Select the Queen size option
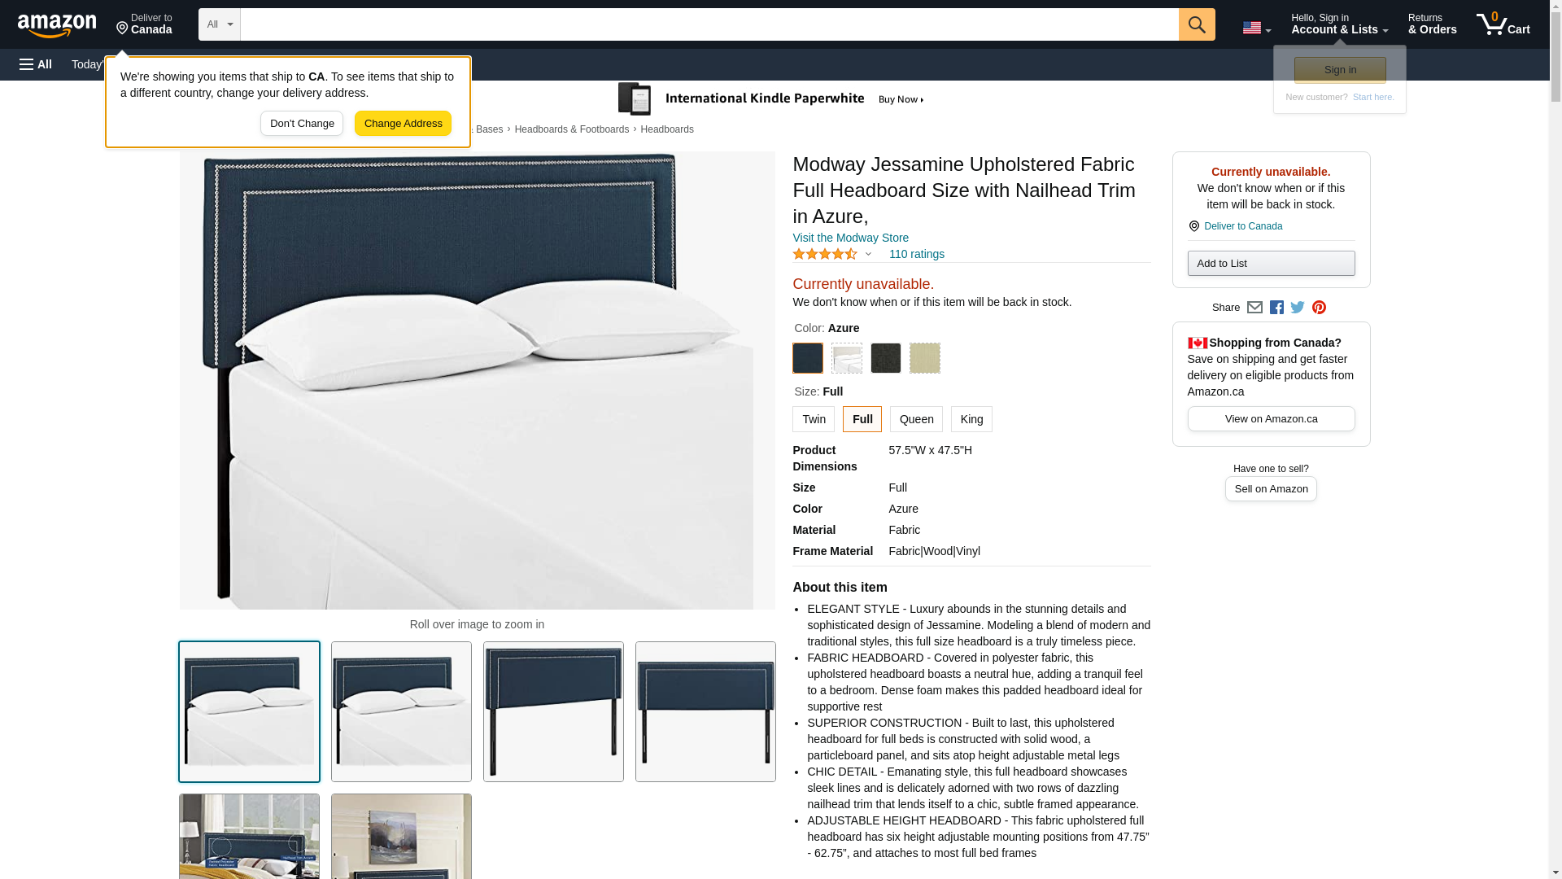The image size is (1562, 879). [x=916, y=419]
